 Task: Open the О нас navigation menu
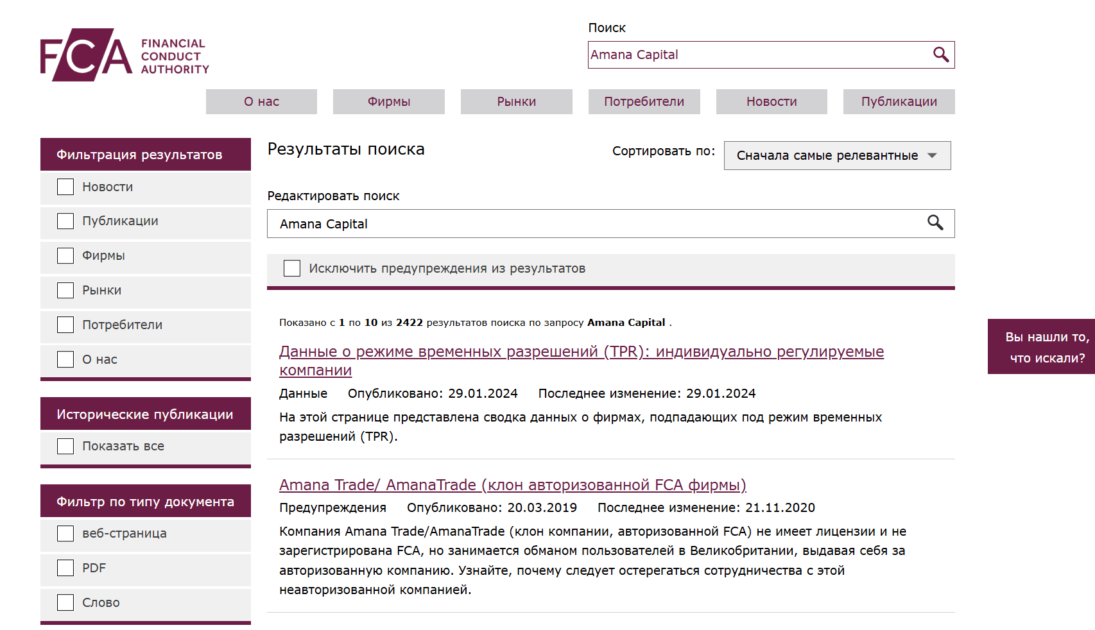[x=261, y=102]
